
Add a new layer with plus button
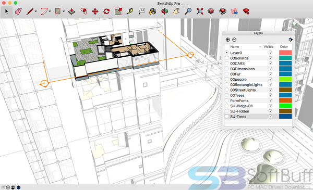(x=227, y=40)
